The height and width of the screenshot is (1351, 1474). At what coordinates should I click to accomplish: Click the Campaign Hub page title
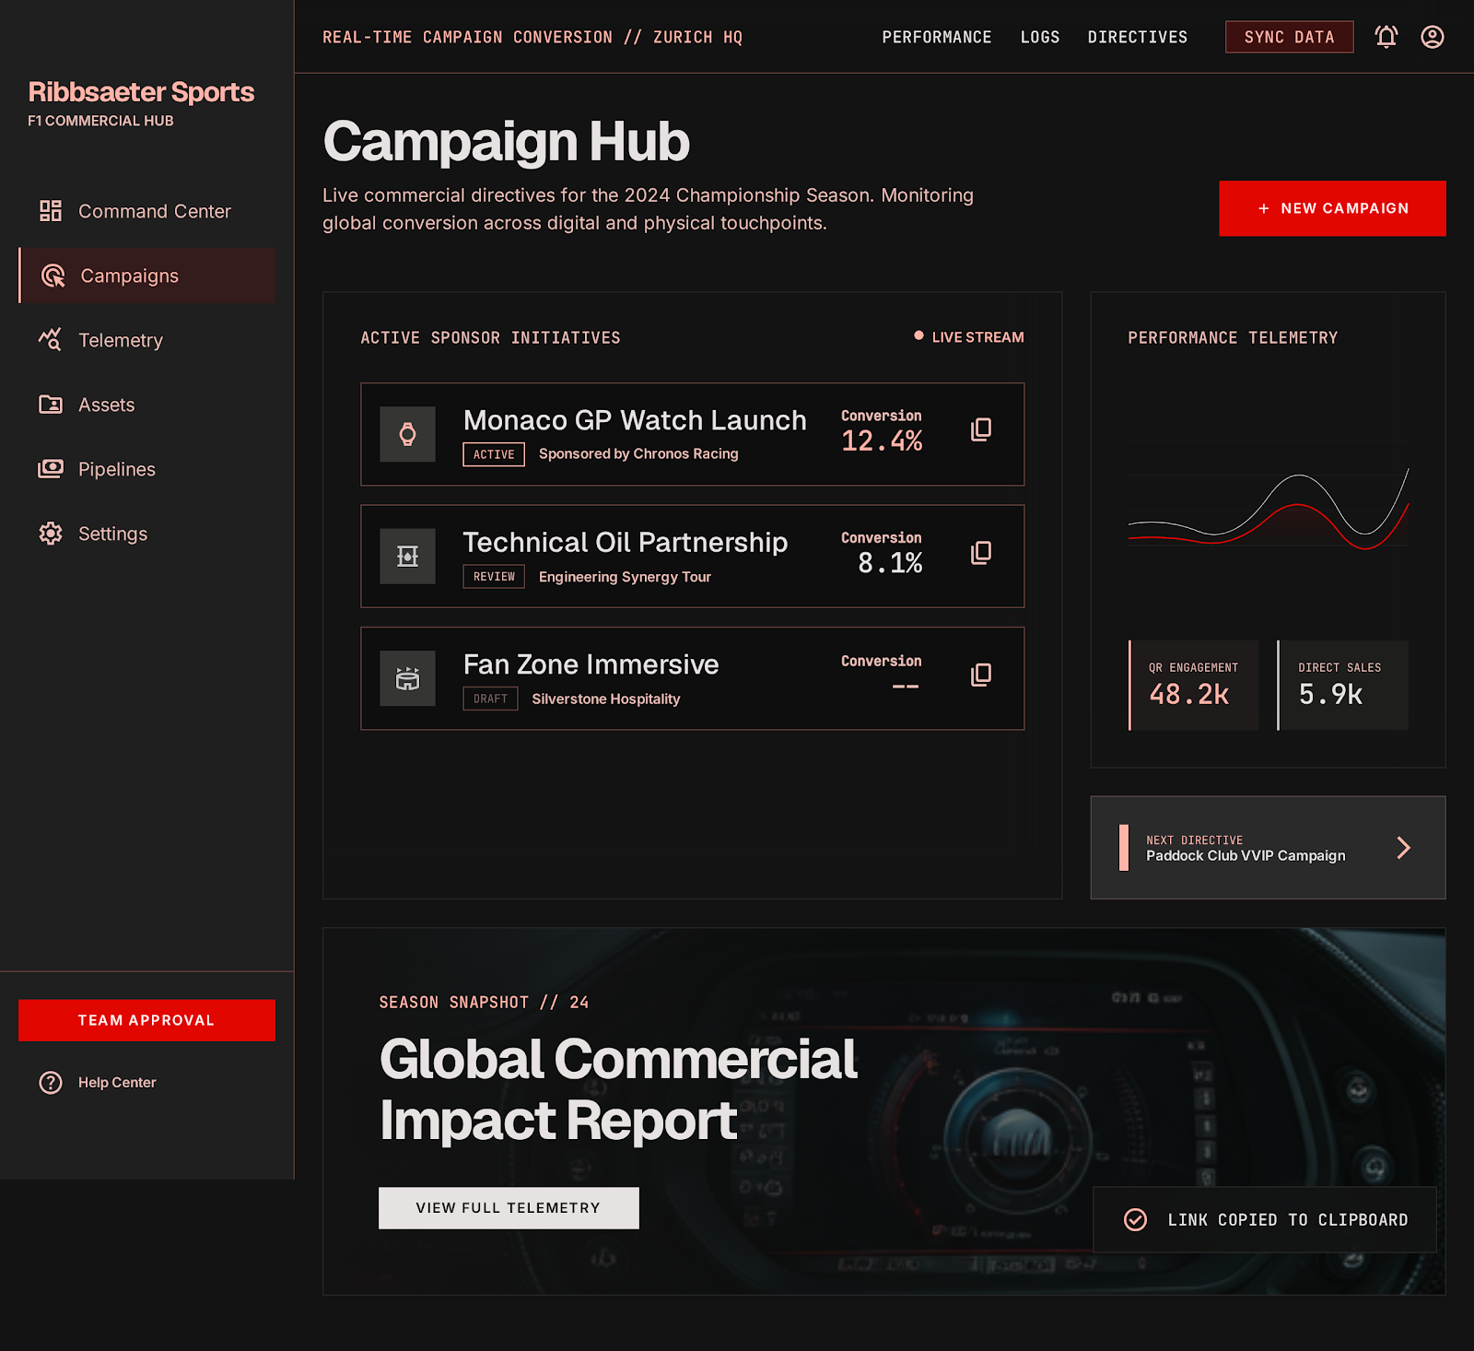tap(506, 142)
